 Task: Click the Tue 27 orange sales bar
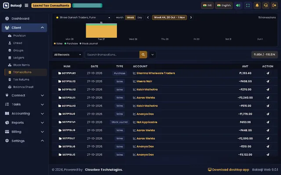tap(101, 31)
